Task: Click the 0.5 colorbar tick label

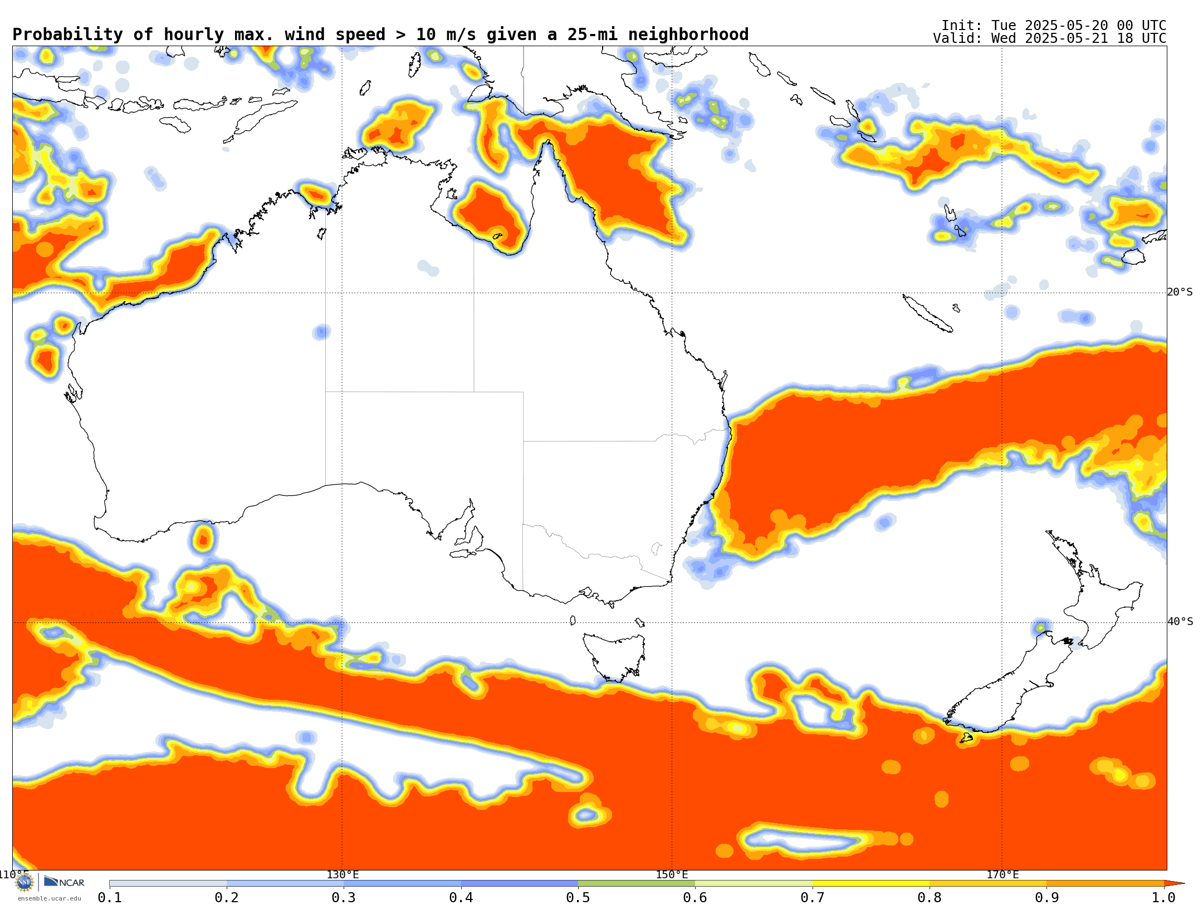Action: tap(578, 897)
